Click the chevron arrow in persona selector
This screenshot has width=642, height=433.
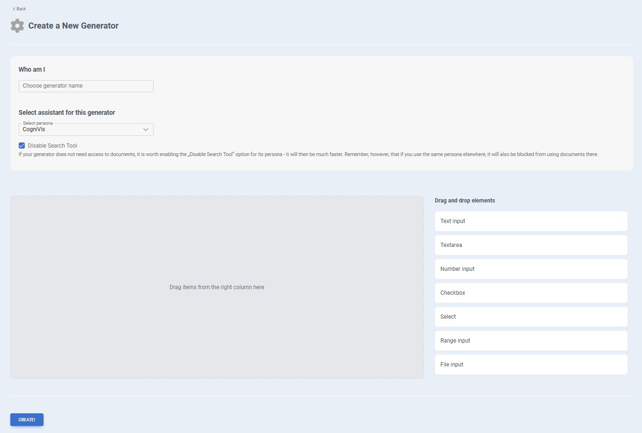point(146,130)
